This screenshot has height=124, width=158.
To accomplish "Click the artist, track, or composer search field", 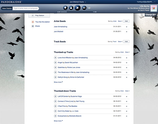I will coord(26,8).
